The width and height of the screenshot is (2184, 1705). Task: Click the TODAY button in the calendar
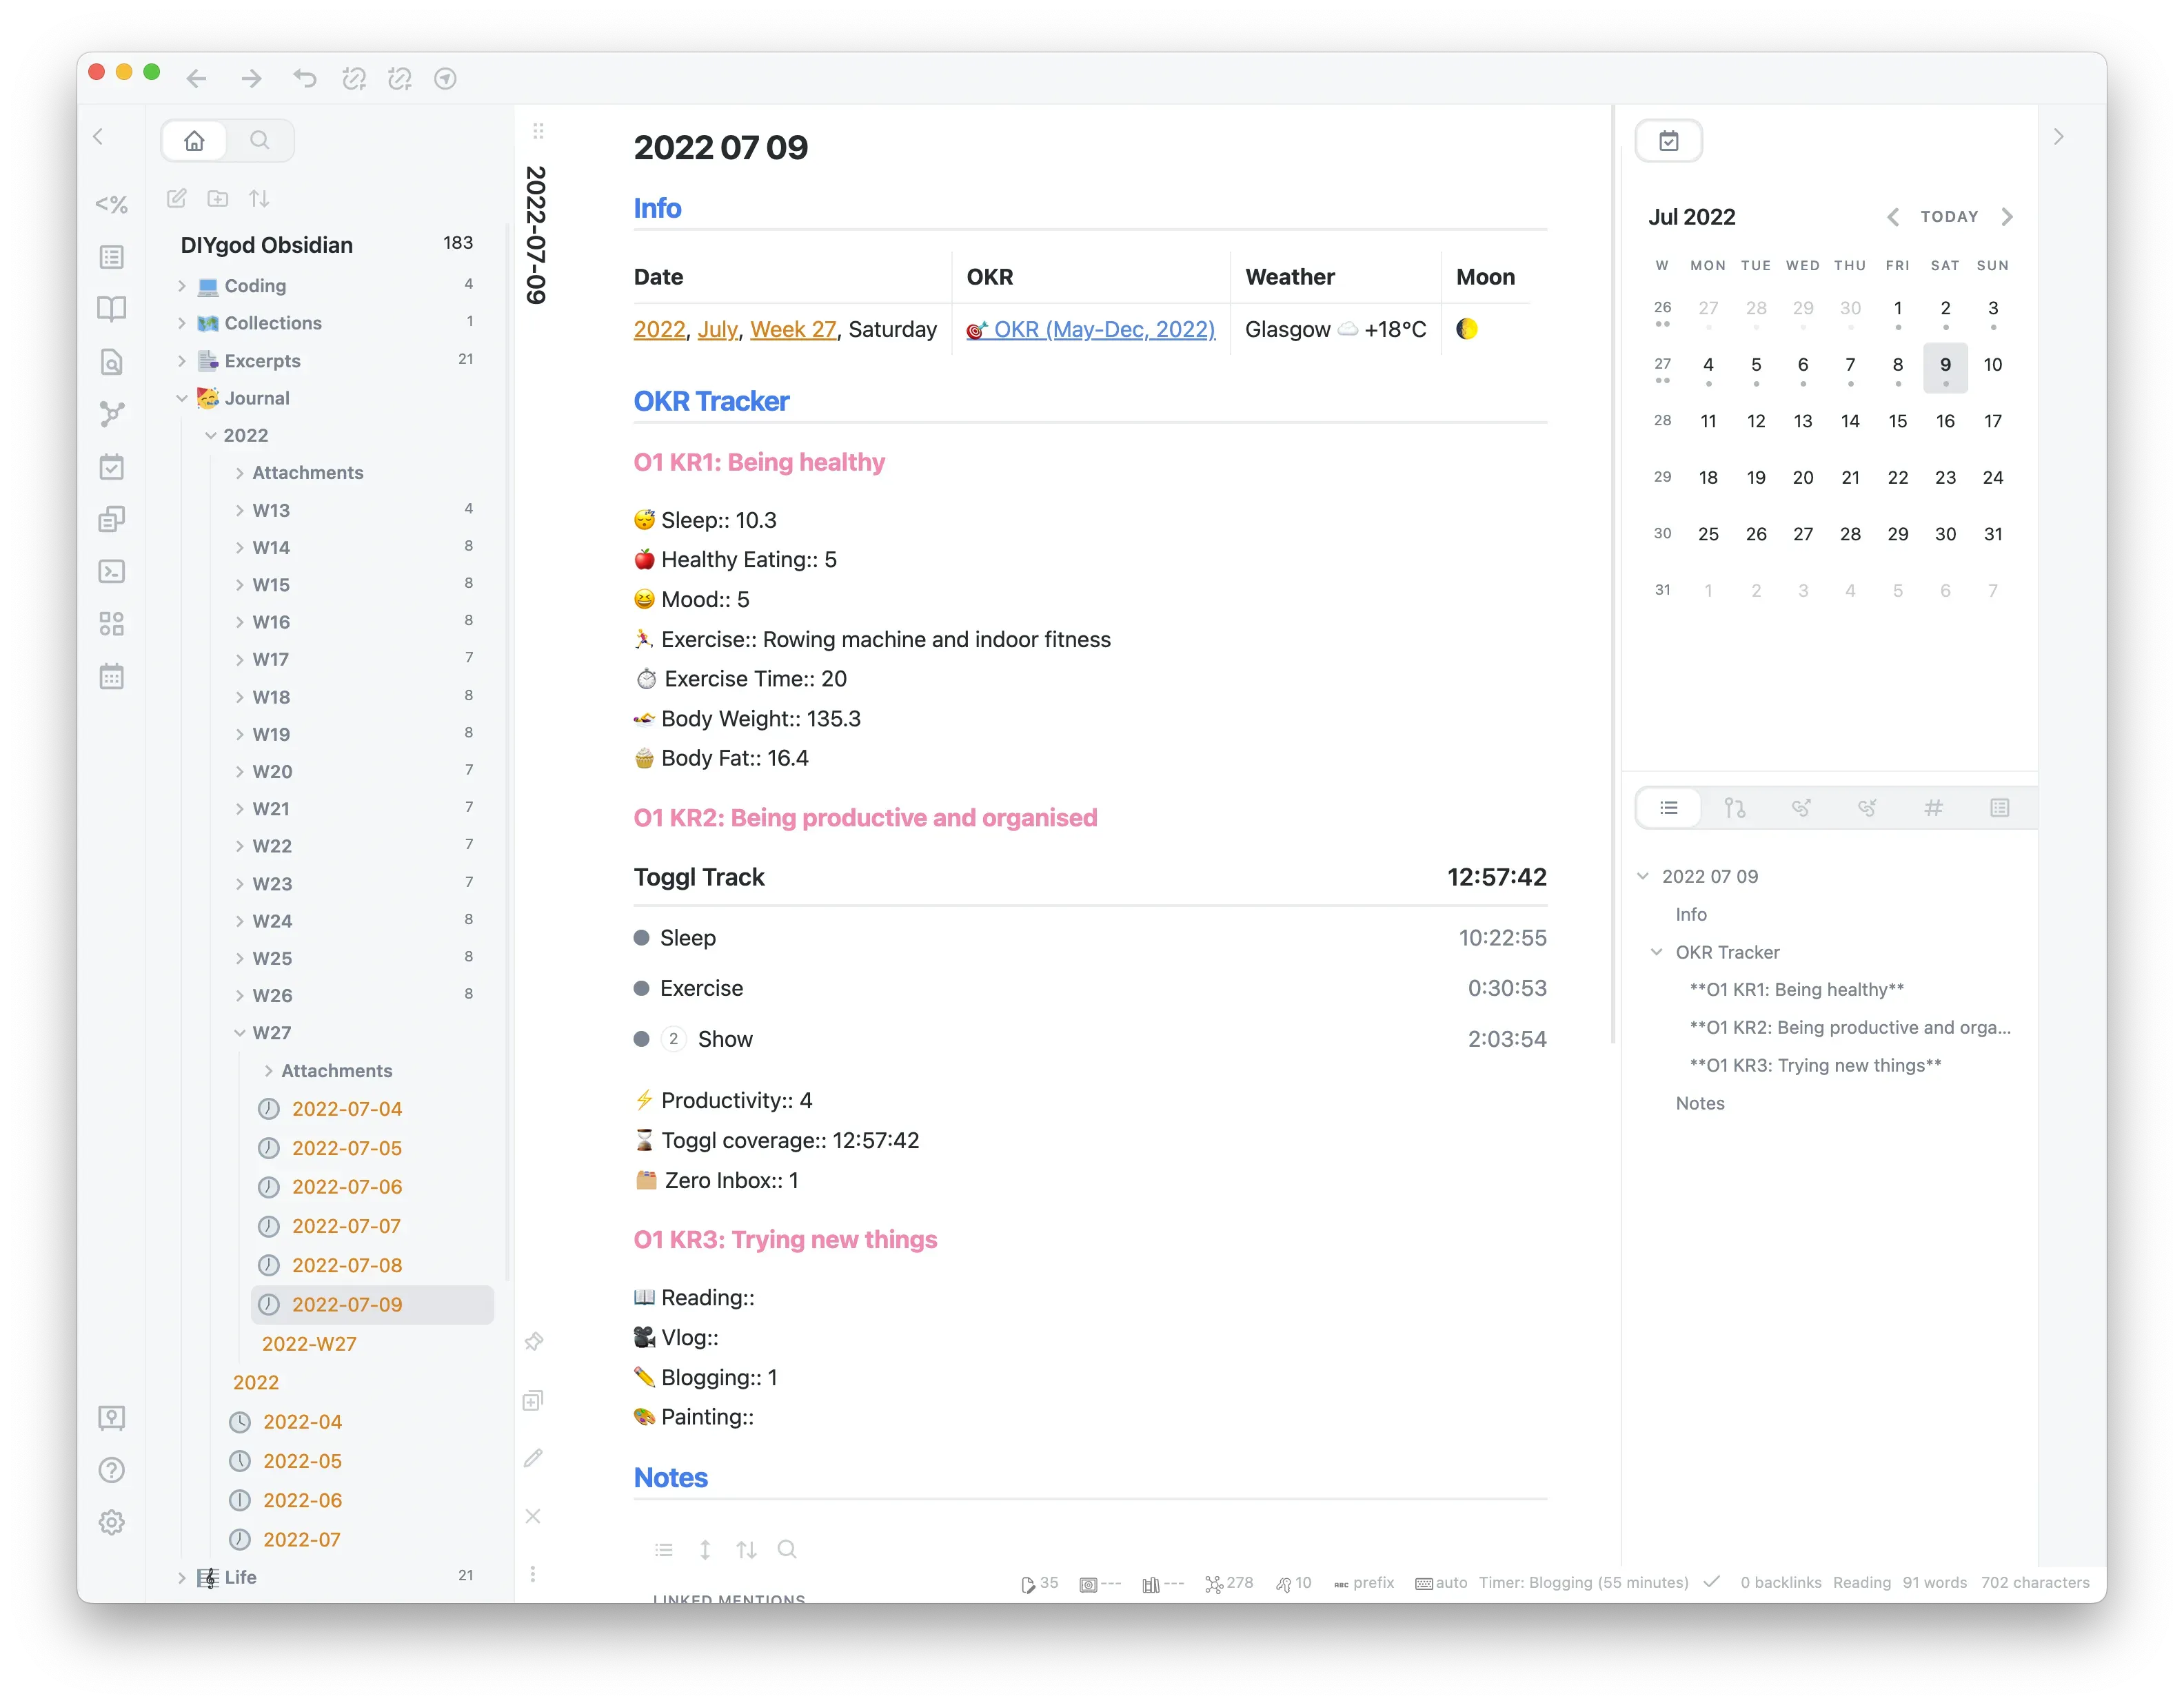1949,217
